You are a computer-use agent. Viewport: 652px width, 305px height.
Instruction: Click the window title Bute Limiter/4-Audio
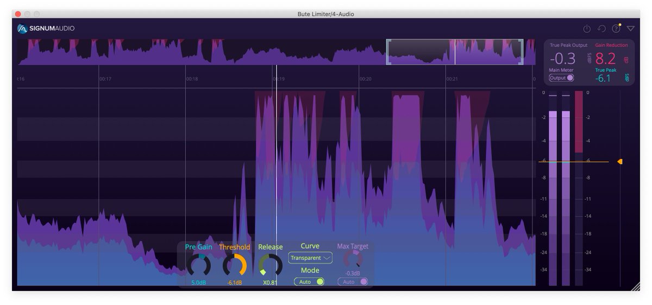coord(326,14)
